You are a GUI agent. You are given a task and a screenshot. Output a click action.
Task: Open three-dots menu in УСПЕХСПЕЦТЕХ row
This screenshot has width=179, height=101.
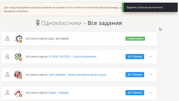151,57
